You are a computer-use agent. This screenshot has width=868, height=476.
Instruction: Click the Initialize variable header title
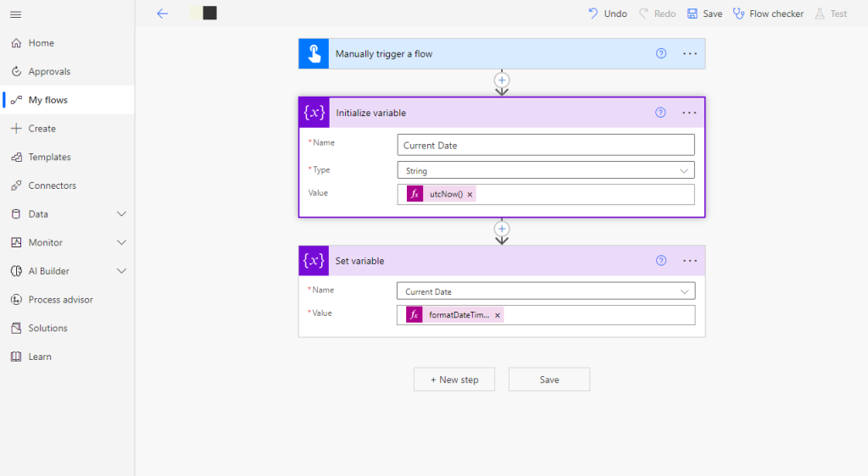(371, 113)
